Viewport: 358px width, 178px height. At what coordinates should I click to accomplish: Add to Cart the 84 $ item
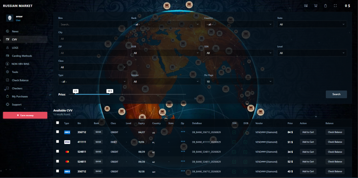(308, 132)
